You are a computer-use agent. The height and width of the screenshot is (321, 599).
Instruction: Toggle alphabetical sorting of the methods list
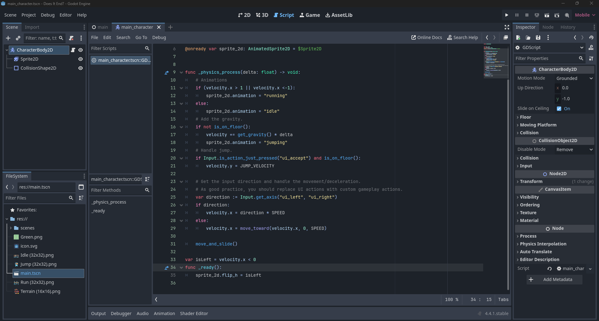point(147,179)
